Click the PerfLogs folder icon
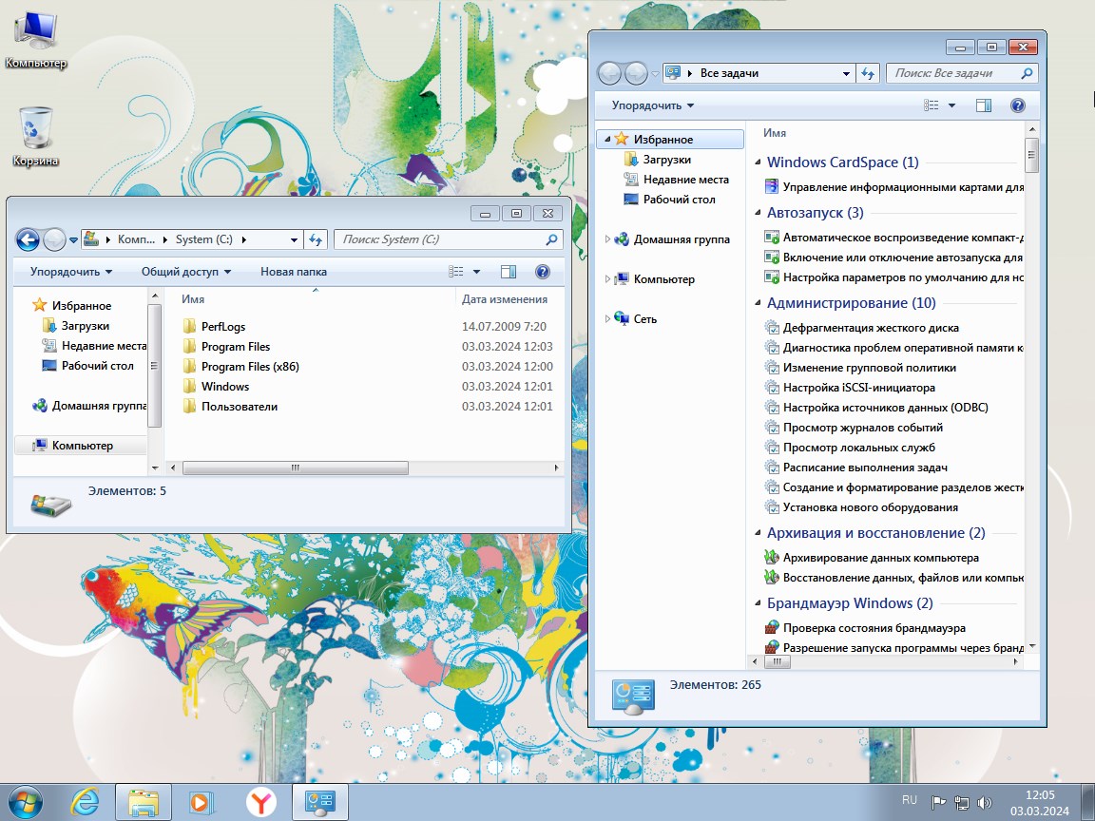1095x821 pixels. pos(189,326)
